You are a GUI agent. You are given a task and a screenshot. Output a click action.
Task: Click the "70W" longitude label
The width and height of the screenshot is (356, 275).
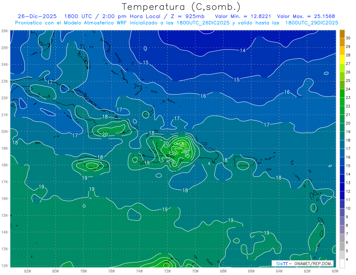pos(195,271)
